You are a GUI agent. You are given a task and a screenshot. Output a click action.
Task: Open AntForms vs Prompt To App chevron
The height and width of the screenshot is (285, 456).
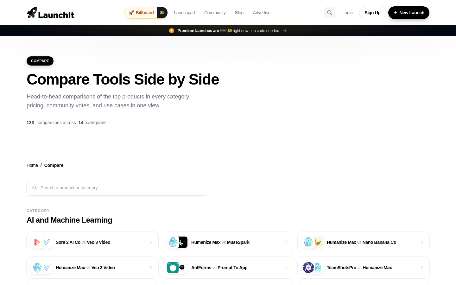pos(286,268)
